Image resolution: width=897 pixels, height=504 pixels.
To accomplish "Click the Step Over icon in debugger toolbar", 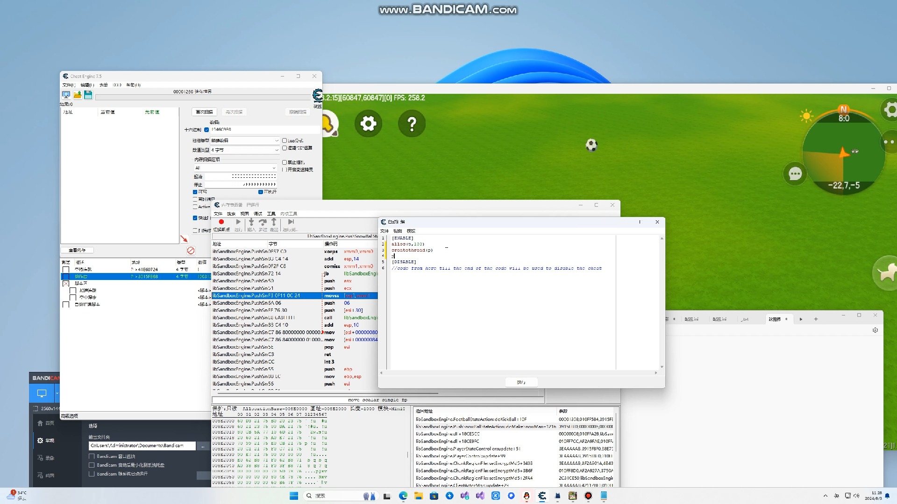I will click(x=263, y=222).
